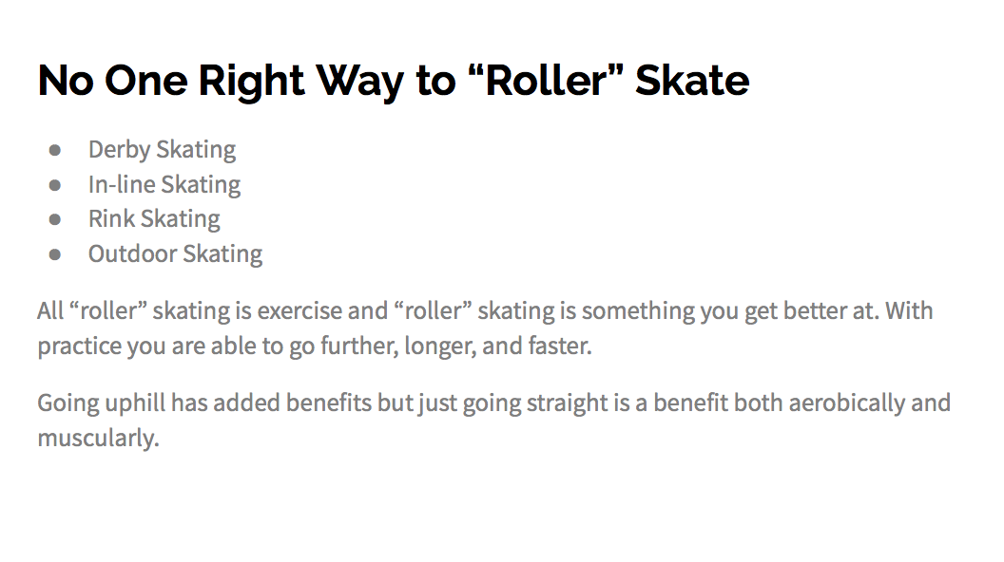
Task: Click the bullet dot beside Rink Skating
Action: [x=55, y=220]
